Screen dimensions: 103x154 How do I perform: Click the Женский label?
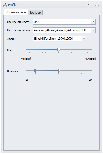pos(26,59)
